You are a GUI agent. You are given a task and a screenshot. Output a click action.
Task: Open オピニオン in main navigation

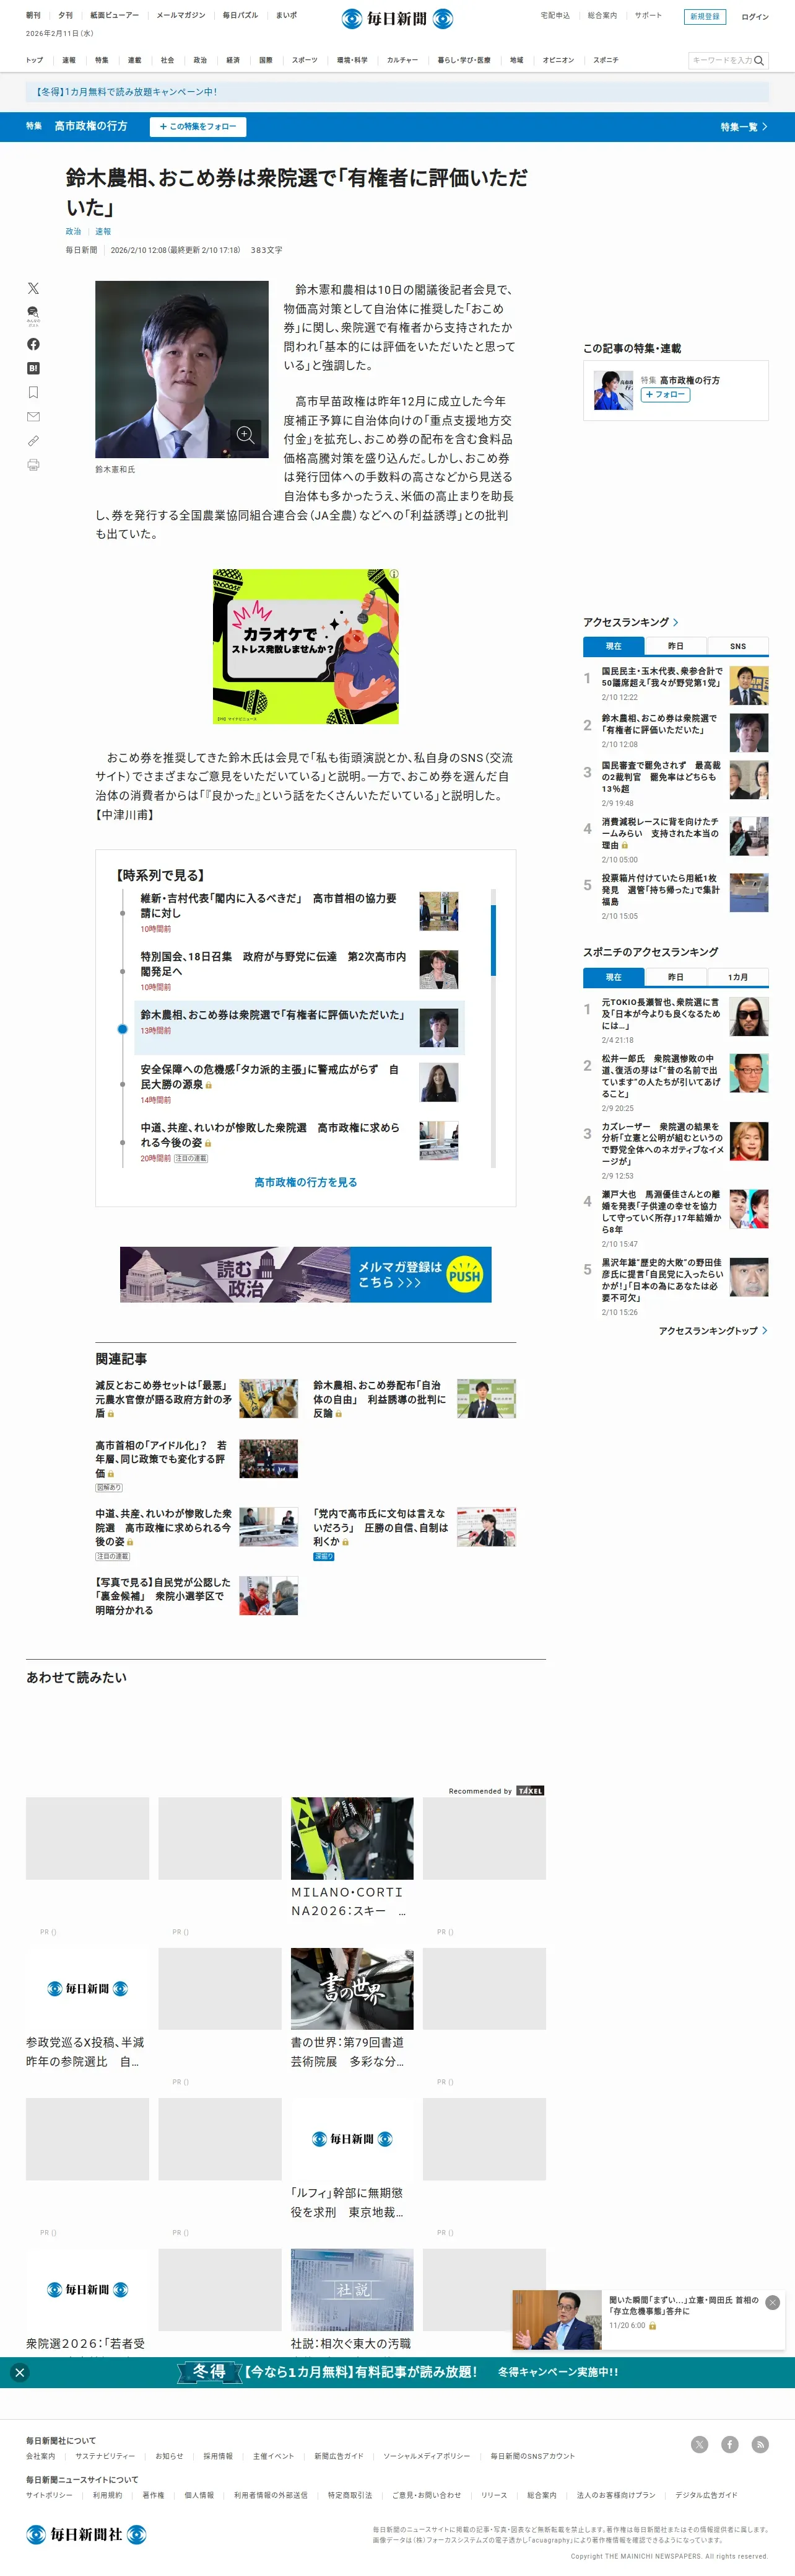click(x=558, y=60)
